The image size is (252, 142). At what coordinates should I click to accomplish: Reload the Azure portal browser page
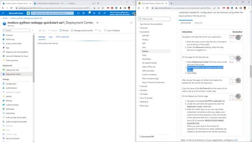point(11,8)
